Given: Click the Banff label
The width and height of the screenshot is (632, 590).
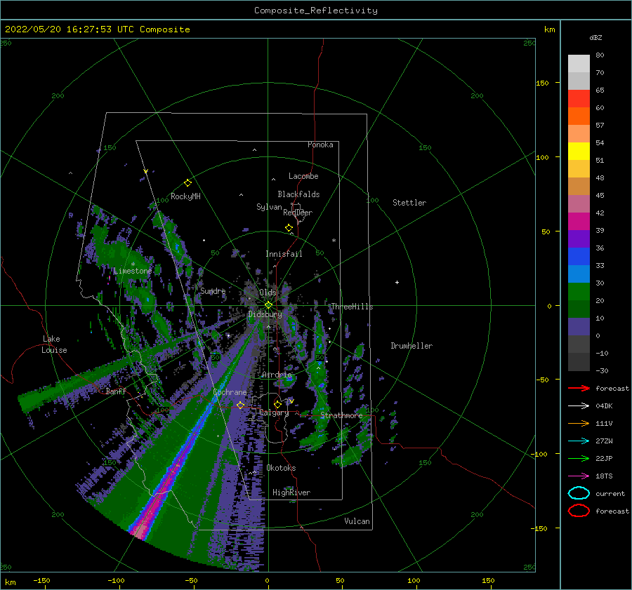Looking at the screenshot, I should (x=116, y=391).
